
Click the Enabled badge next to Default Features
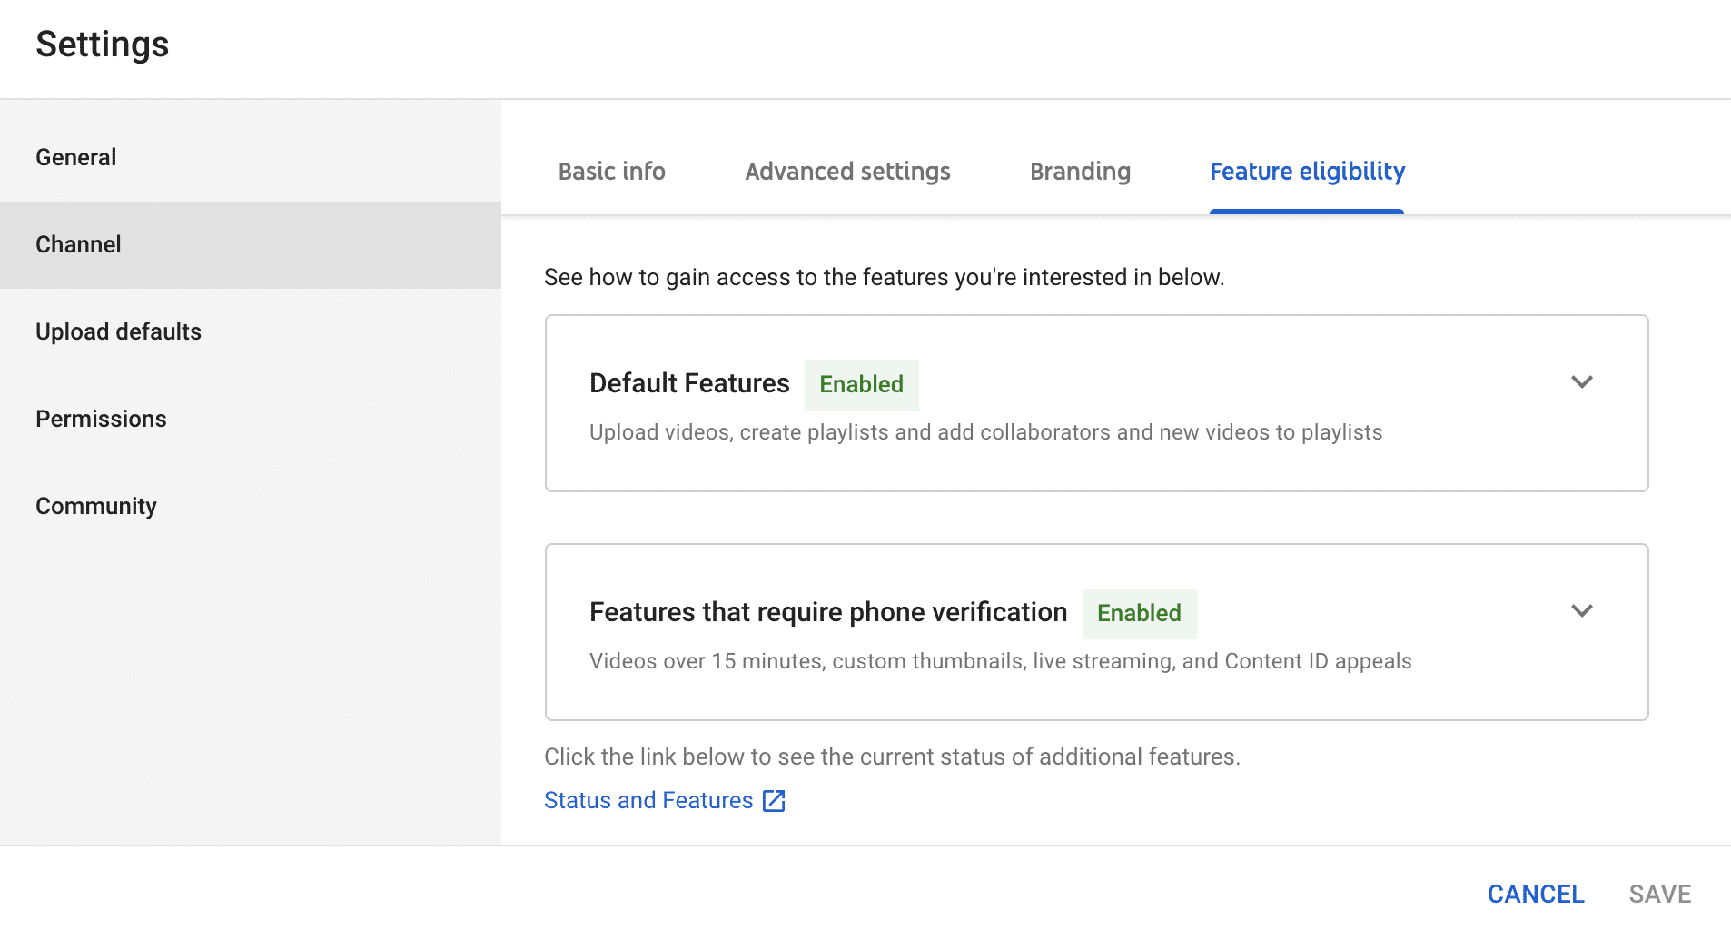tap(861, 384)
